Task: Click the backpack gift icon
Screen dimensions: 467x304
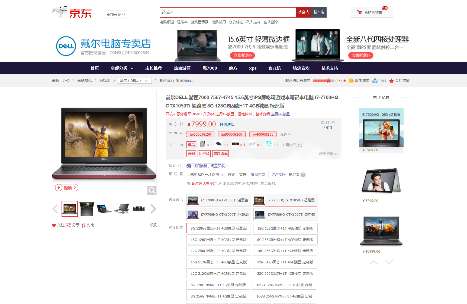Action: (x=202, y=143)
